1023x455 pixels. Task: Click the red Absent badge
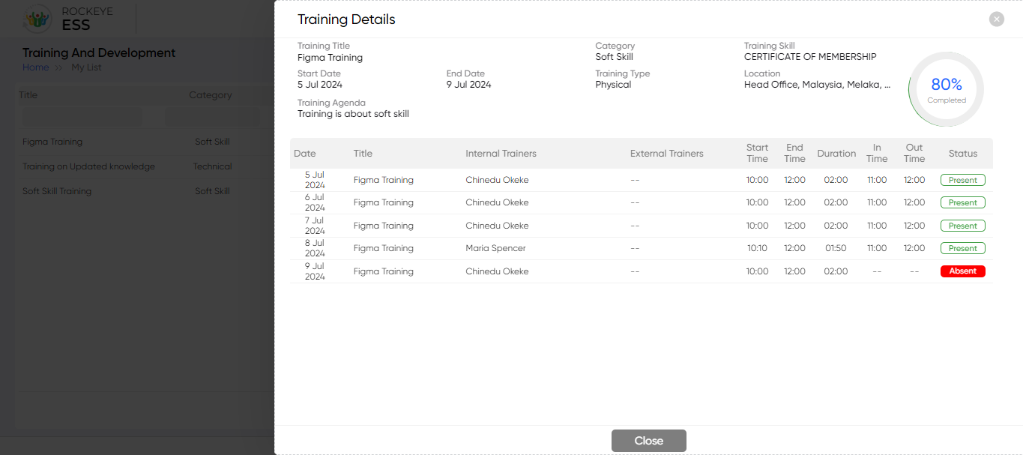963,271
